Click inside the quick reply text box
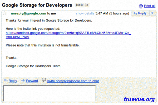This screenshot has height=105, width=158. pyautogui.click(x=50, y=93)
